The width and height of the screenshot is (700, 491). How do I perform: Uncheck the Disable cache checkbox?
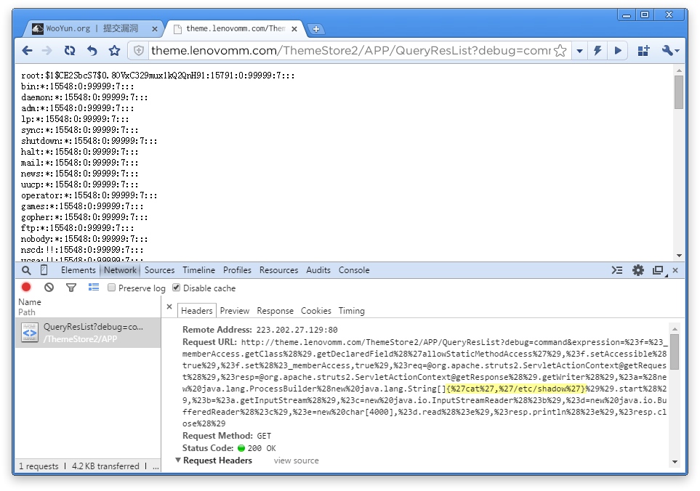177,288
